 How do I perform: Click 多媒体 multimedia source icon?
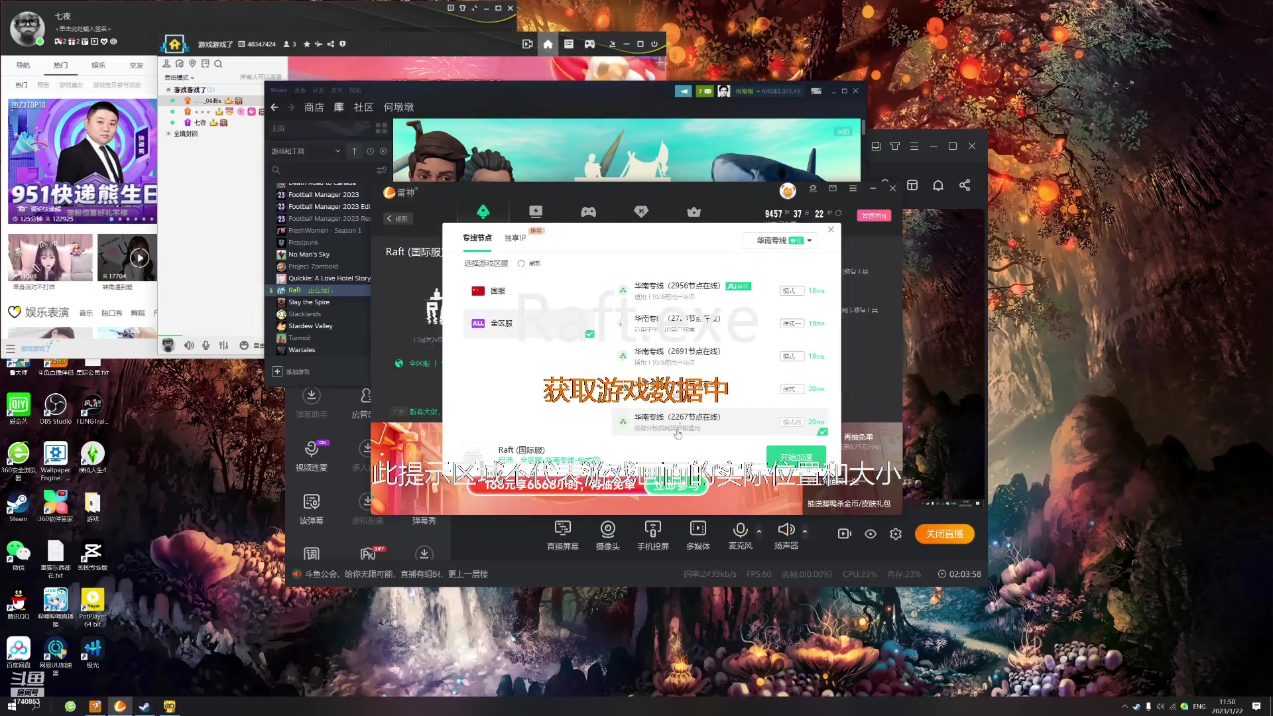tap(697, 528)
